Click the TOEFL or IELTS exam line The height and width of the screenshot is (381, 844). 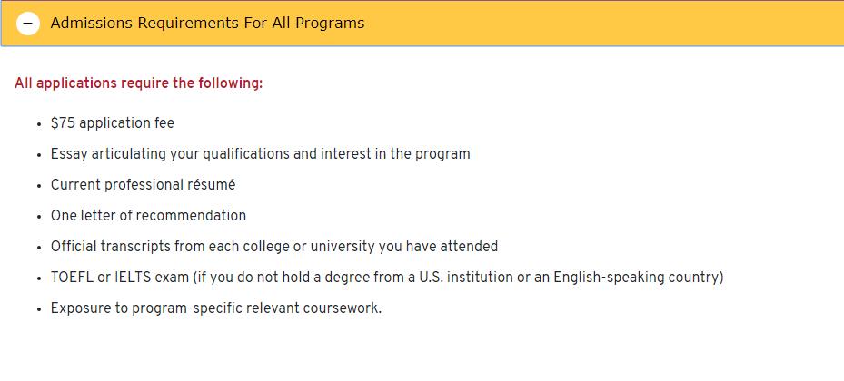387,278
